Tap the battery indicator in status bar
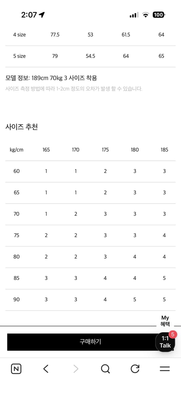Viewport: 181px width, 395px height. (x=158, y=15)
